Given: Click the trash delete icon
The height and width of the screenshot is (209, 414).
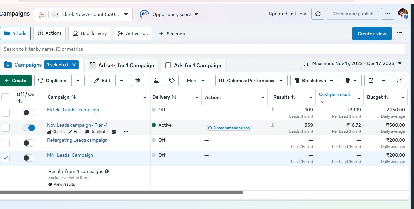Looking at the screenshot, I should (138, 81).
